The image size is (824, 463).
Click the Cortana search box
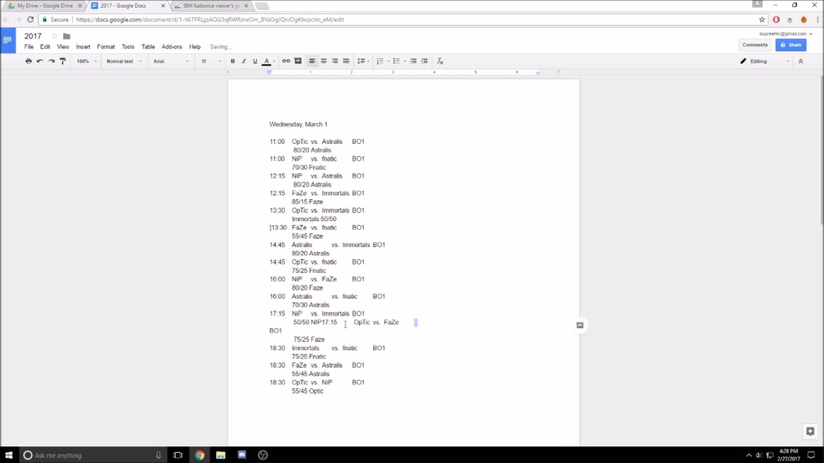[93, 455]
